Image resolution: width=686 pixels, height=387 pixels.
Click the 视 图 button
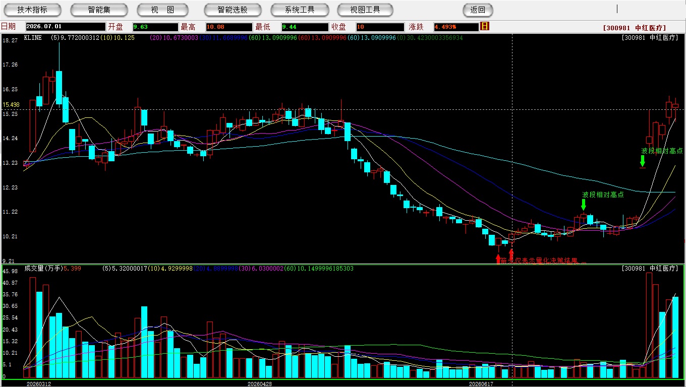[x=162, y=10]
